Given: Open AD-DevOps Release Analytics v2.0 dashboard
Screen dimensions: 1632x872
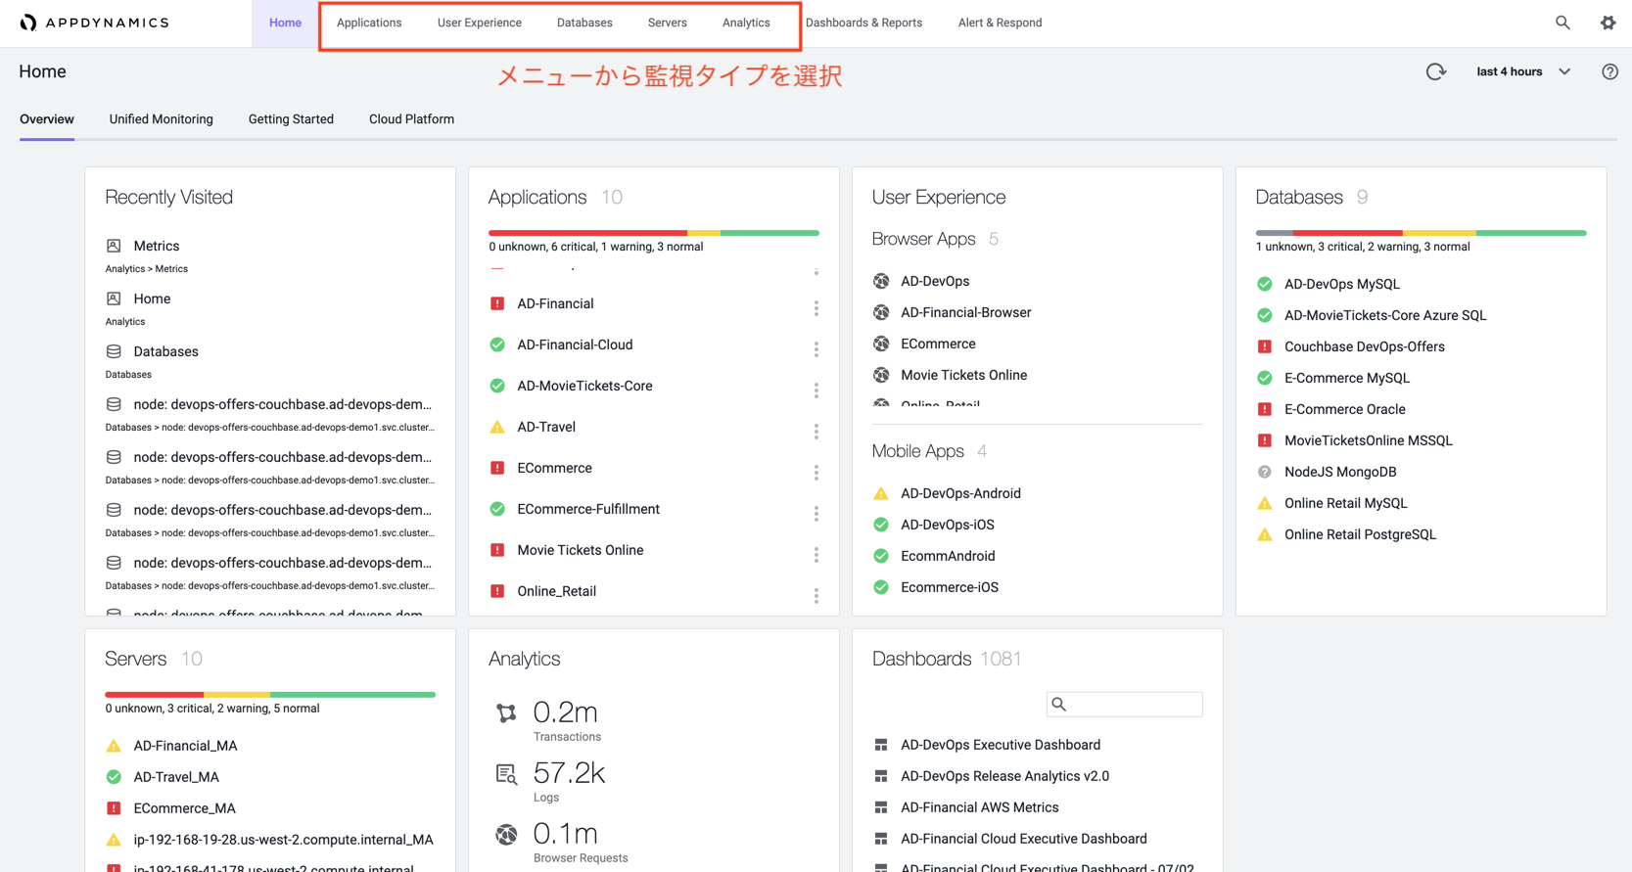Looking at the screenshot, I should pyautogui.click(x=1004, y=776).
